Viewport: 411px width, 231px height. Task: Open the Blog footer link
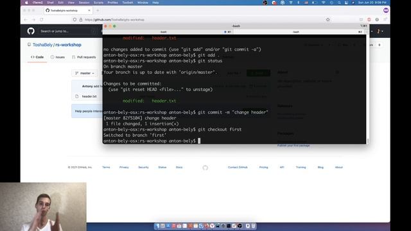tap(320, 167)
